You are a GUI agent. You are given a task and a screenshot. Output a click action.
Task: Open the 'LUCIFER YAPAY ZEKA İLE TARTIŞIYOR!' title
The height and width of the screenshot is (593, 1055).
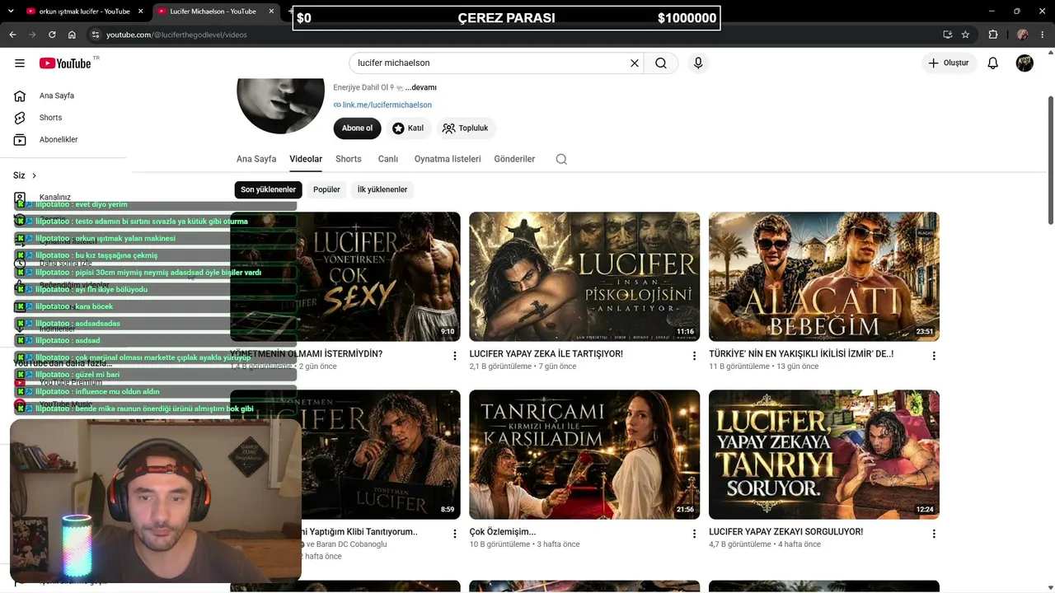click(546, 354)
